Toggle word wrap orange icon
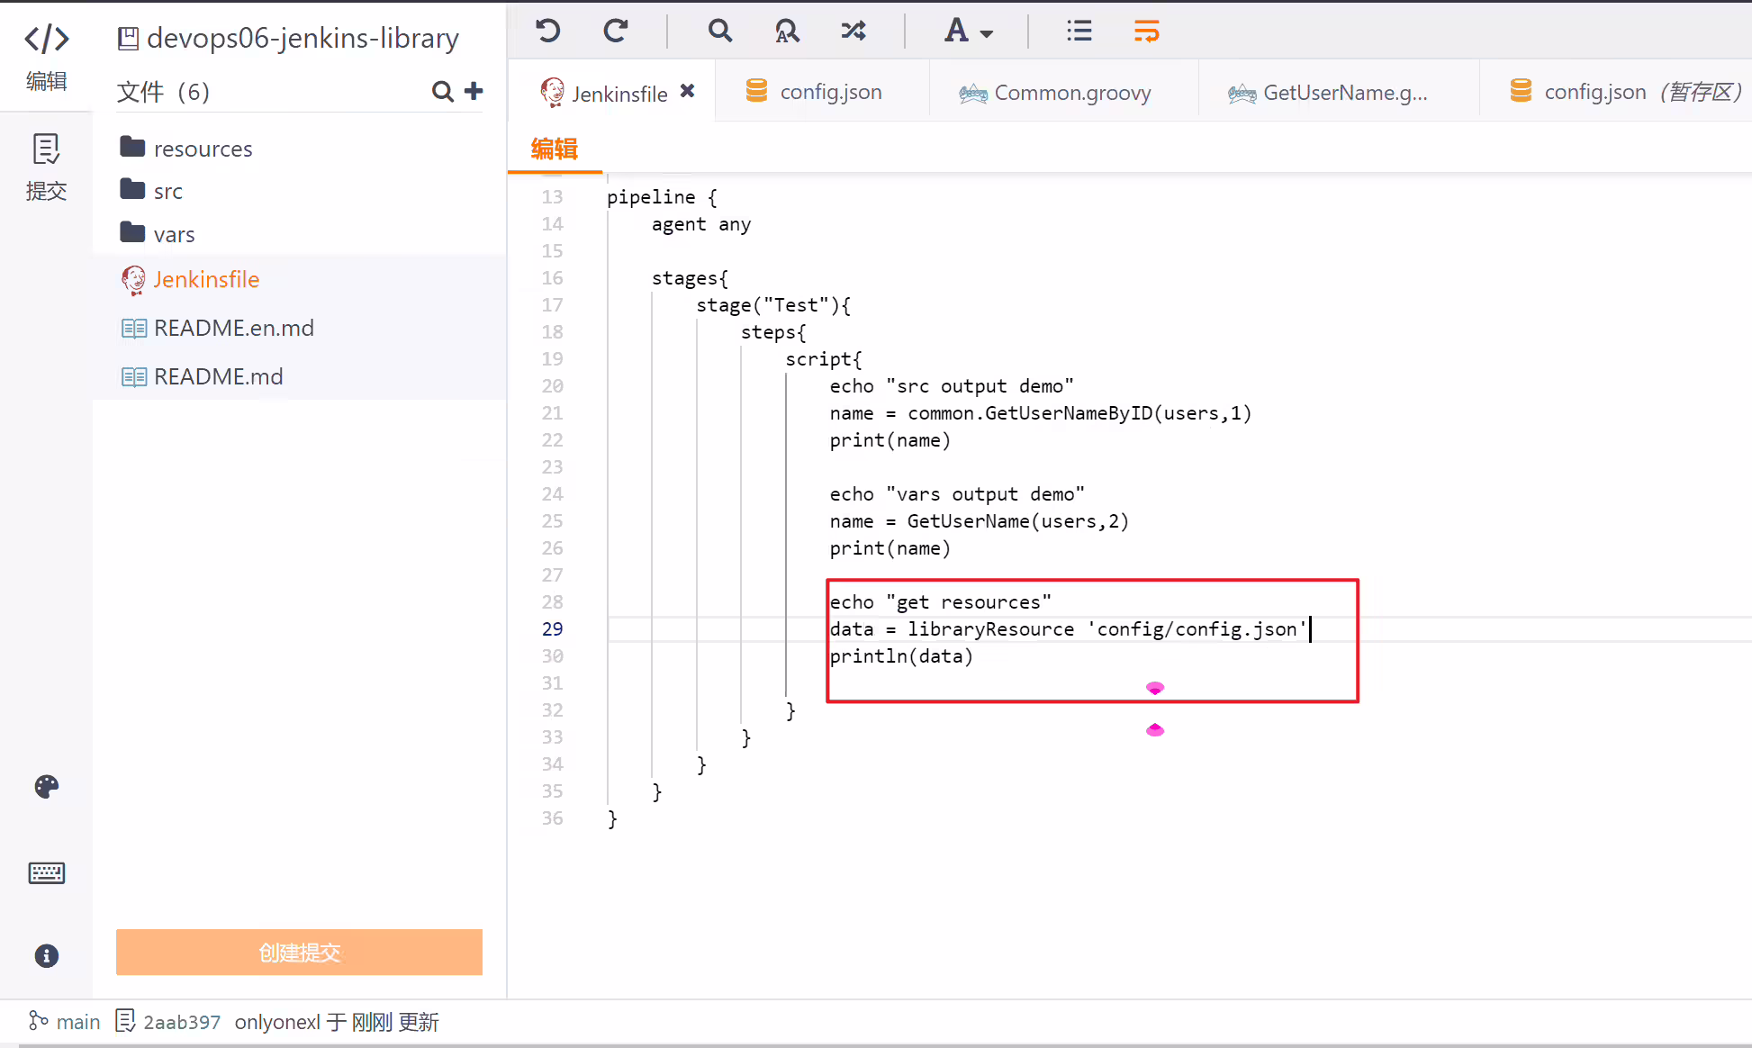Image resolution: width=1752 pixels, height=1048 pixels. click(1146, 32)
